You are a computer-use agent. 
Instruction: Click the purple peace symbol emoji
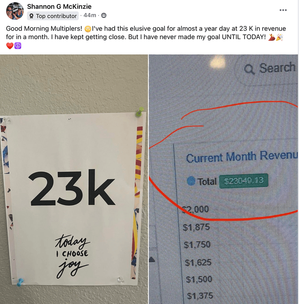click(18, 46)
